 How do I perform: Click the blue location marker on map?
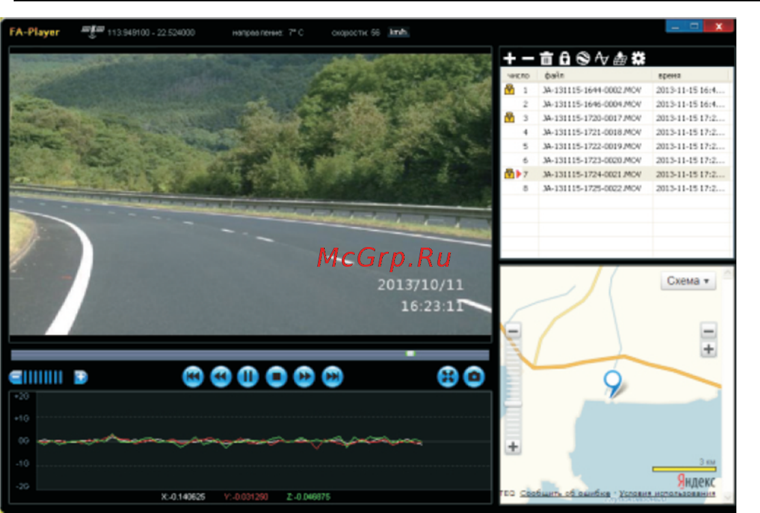click(613, 383)
